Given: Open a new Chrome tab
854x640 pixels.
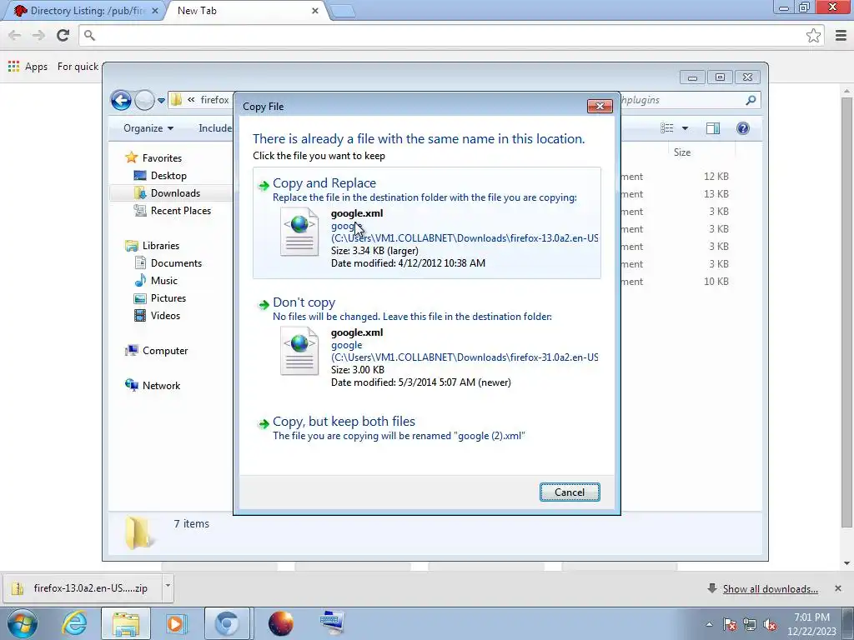Looking at the screenshot, I should pyautogui.click(x=343, y=11).
